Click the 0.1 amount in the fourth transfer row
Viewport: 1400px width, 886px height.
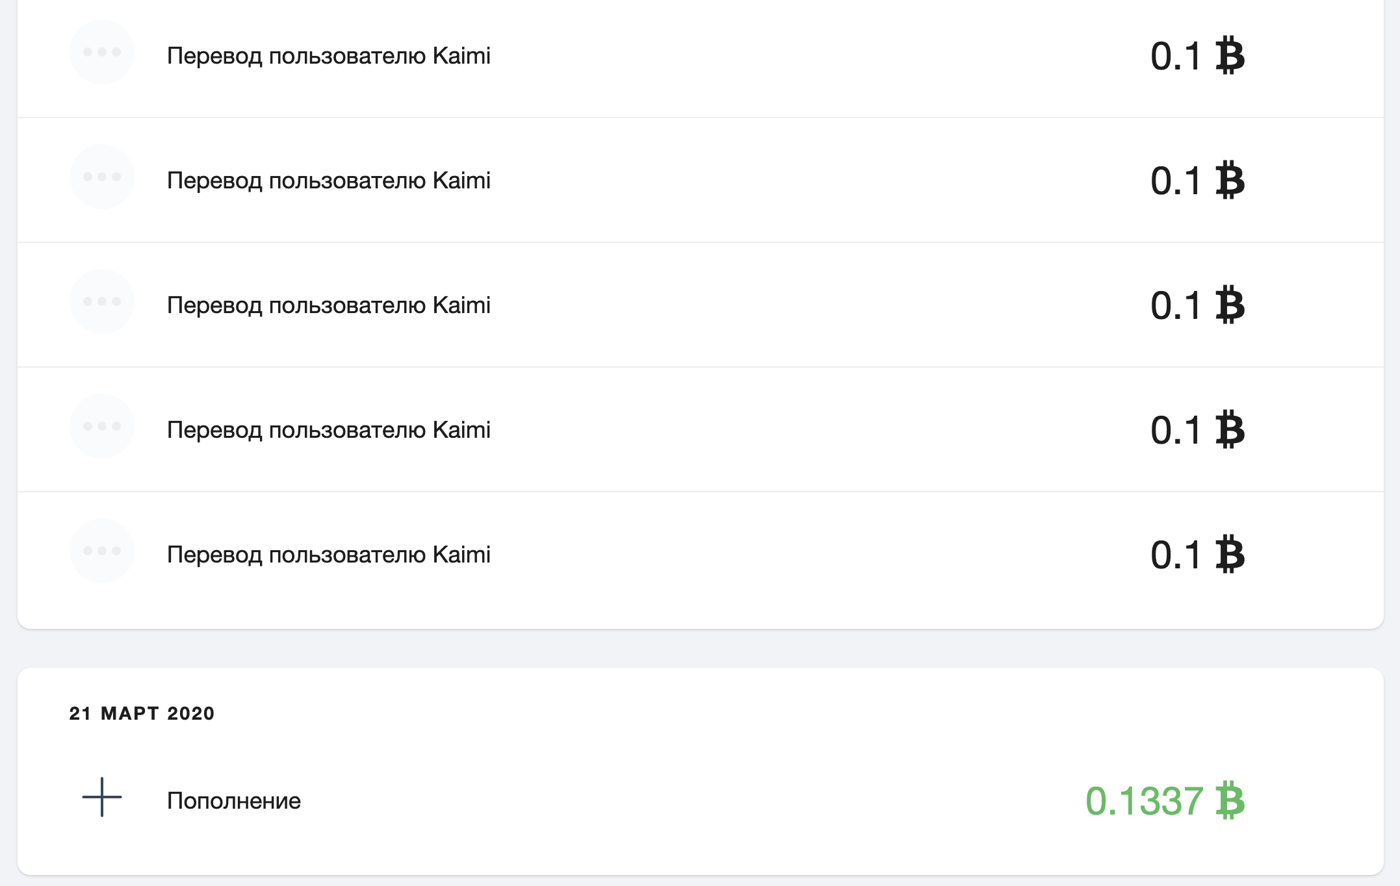point(1175,431)
